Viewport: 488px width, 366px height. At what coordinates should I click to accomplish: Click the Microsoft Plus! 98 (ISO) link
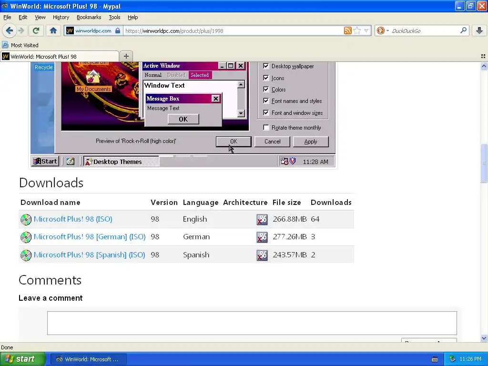point(73,219)
